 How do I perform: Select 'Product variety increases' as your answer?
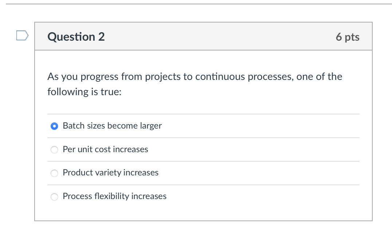pyautogui.click(x=54, y=173)
